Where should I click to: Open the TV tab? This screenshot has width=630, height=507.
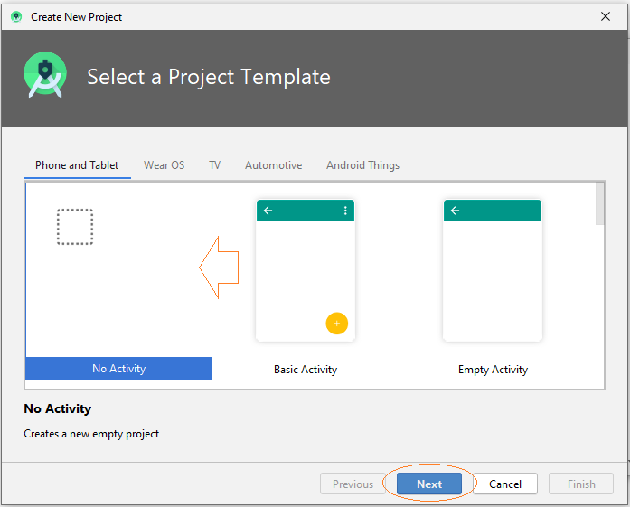214,165
